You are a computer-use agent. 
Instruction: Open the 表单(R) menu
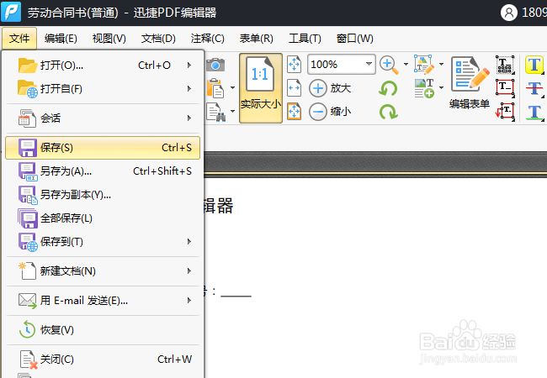click(x=256, y=39)
